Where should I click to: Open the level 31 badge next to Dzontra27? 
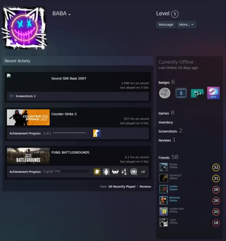point(216,178)
